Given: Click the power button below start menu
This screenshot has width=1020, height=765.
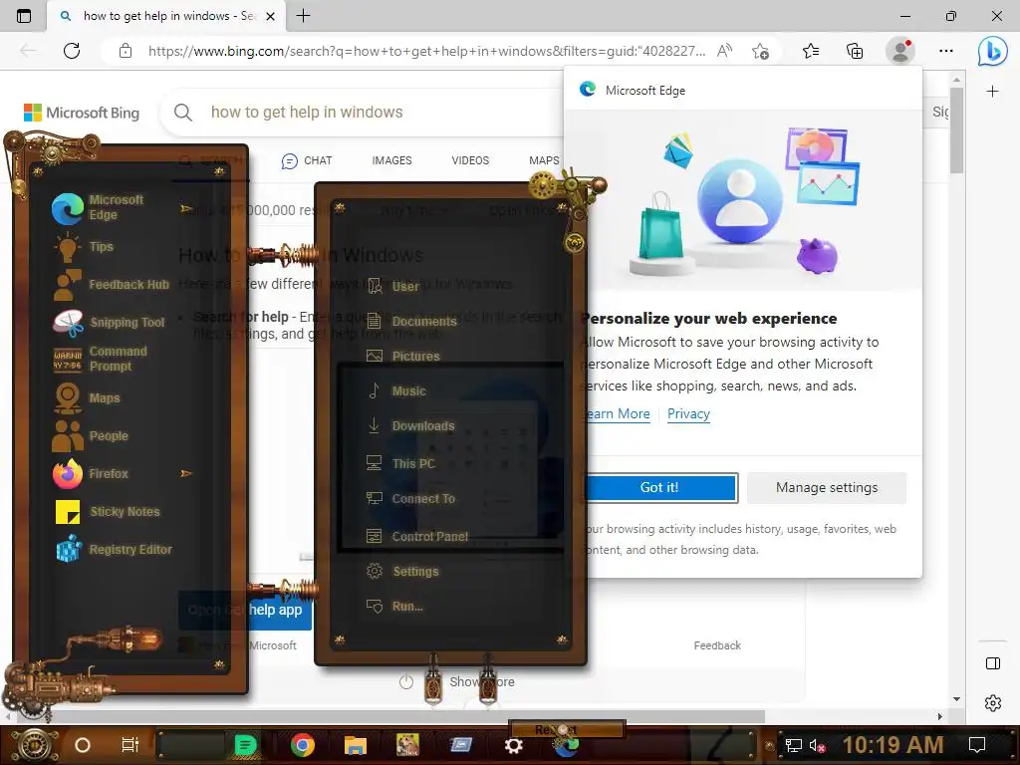Looking at the screenshot, I should (406, 681).
